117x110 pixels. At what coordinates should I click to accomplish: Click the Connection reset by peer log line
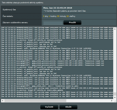coord(40,86)
